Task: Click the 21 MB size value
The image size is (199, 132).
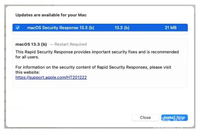Action: [x=171, y=28]
